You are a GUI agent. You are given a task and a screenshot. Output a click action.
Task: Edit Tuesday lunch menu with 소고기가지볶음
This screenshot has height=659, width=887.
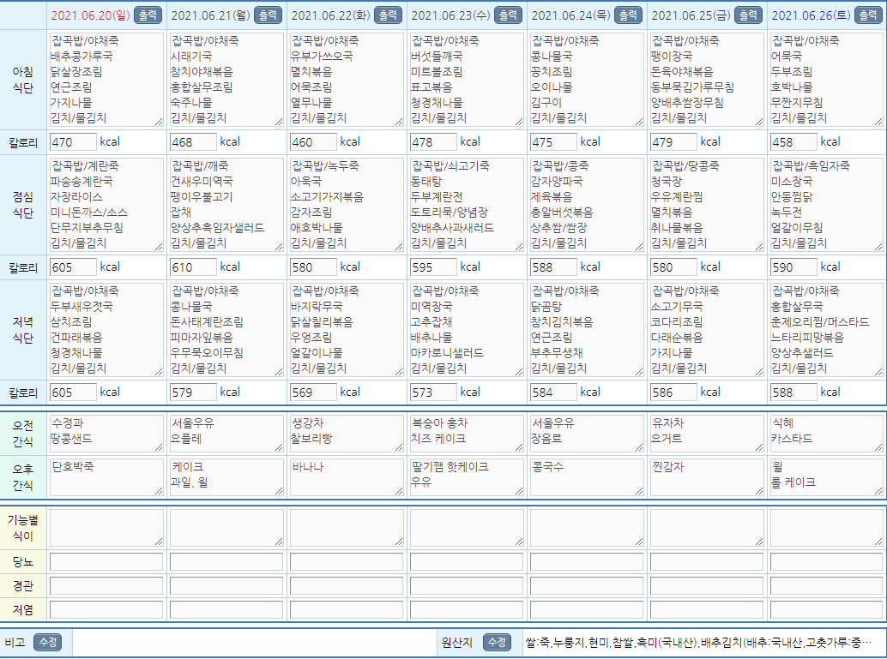tap(347, 205)
